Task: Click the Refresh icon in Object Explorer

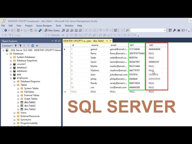Action: pos(33,46)
